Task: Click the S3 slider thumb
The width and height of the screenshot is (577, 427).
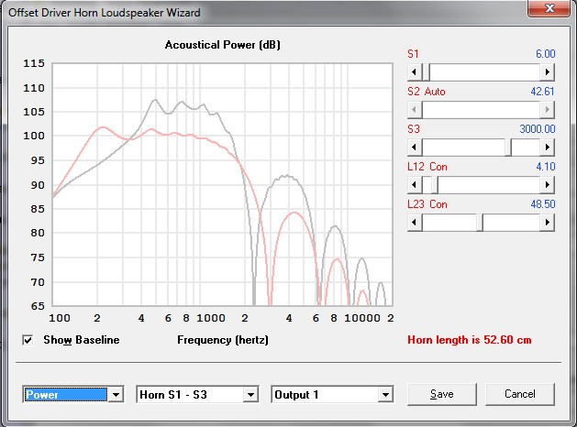Action: (508, 147)
